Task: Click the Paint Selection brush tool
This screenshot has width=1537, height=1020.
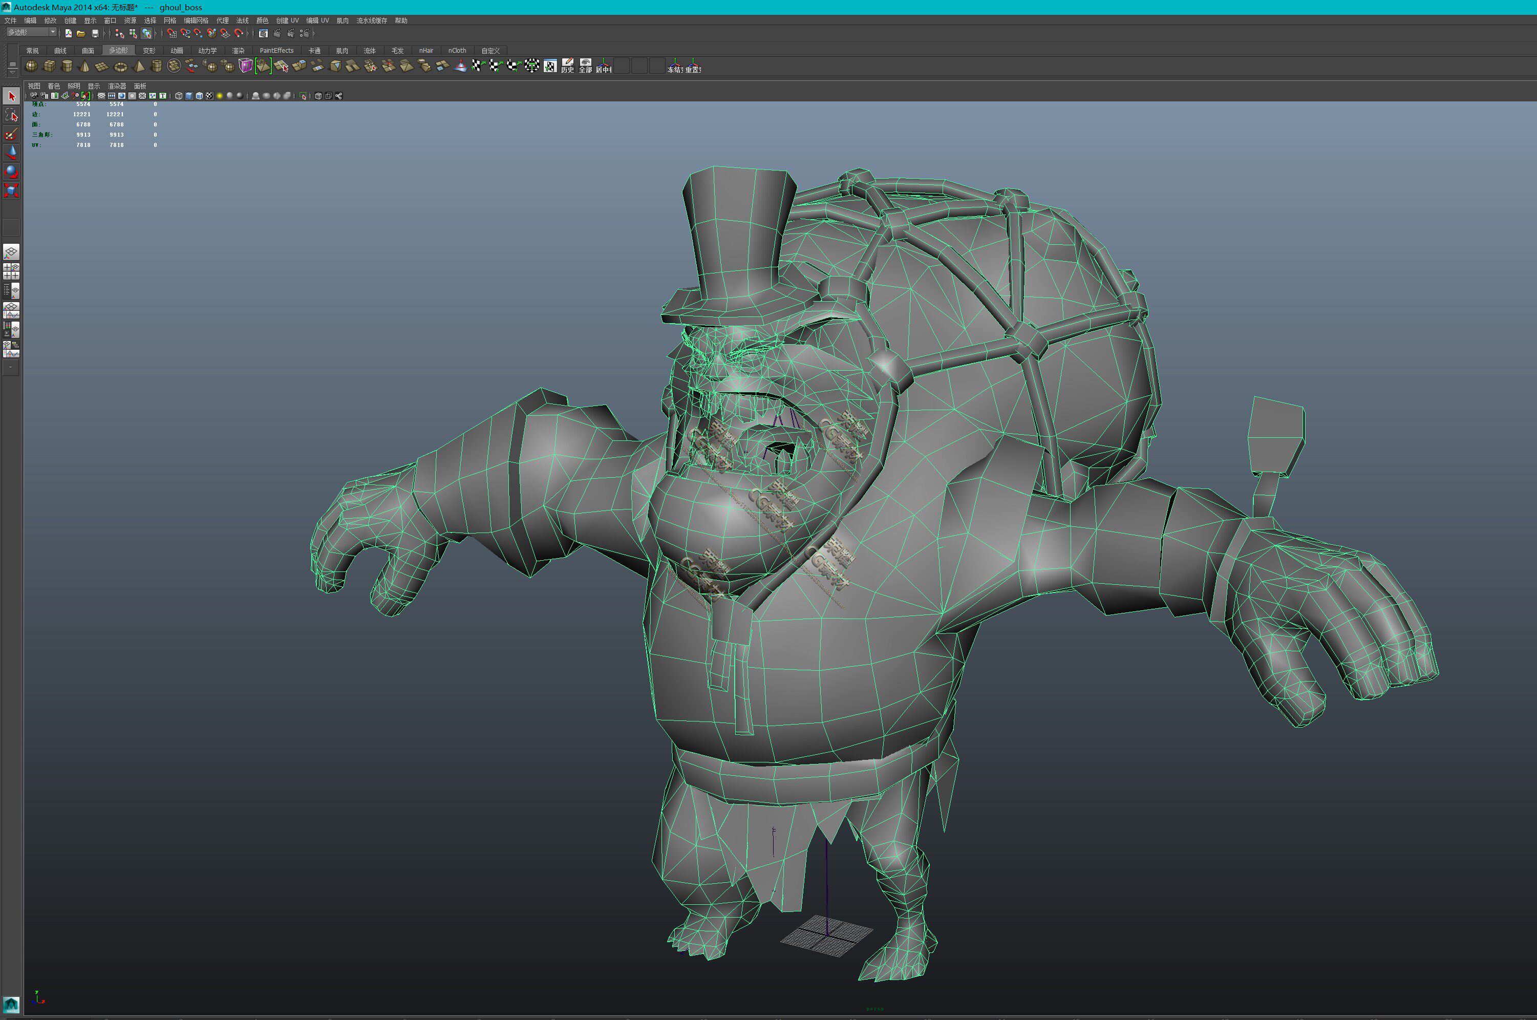Action: click(x=11, y=134)
